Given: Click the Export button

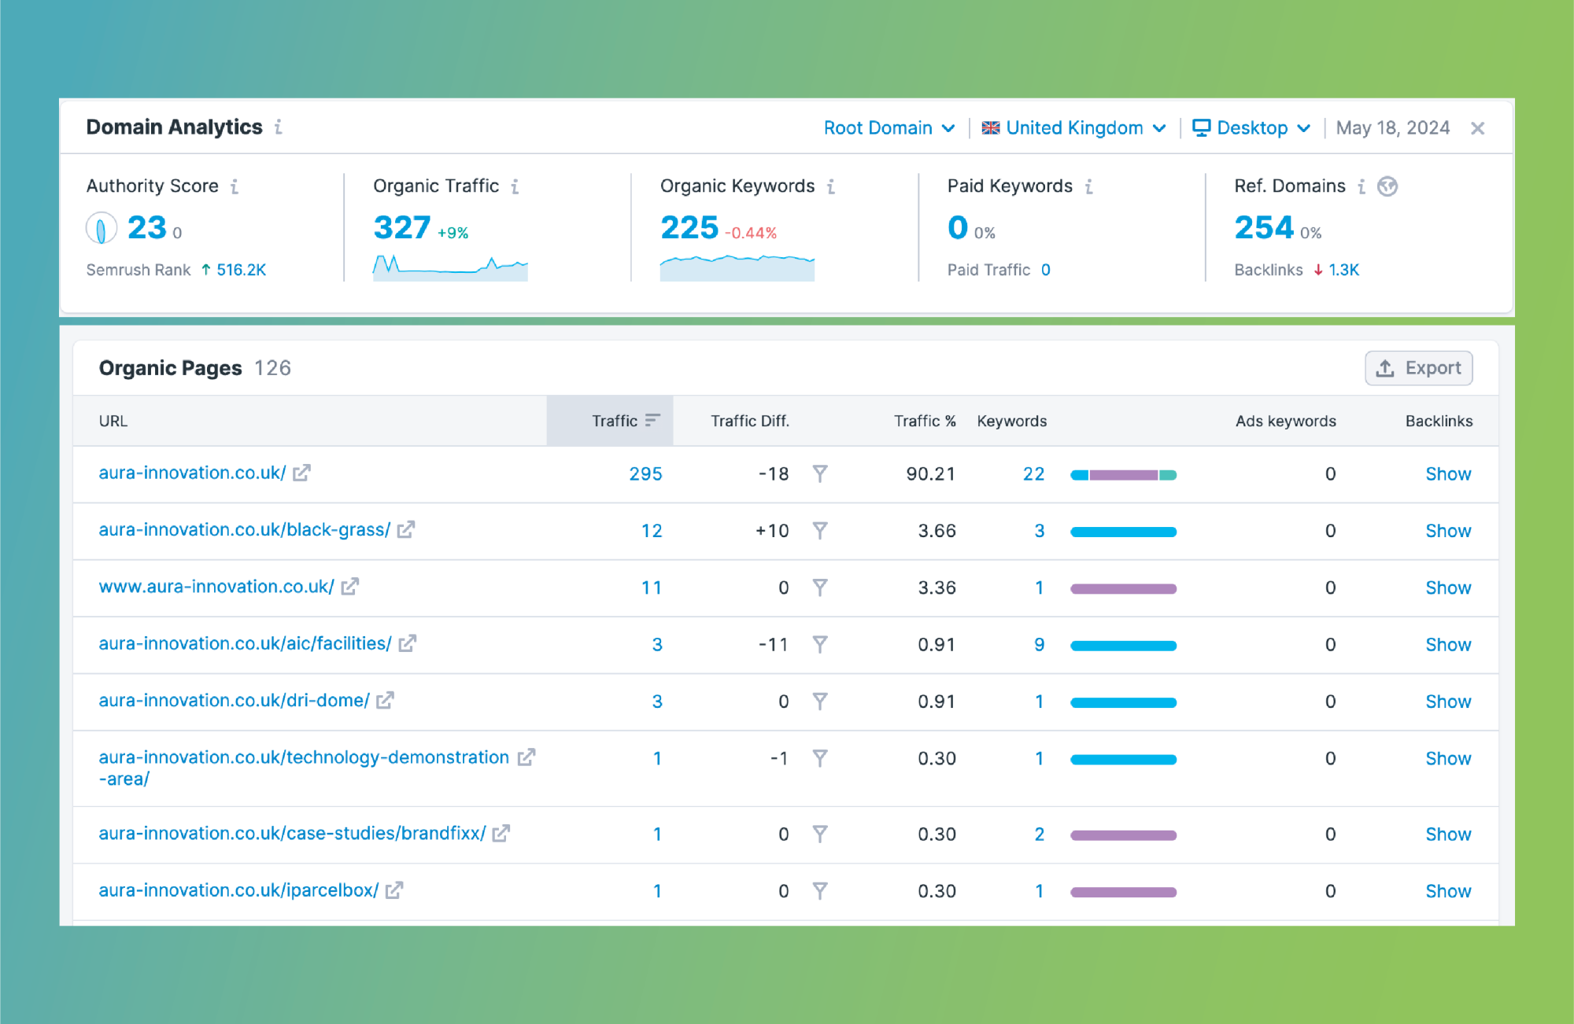Looking at the screenshot, I should coord(1419,368).
